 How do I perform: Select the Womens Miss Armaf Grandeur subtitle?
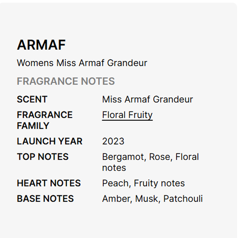point(82,63)
